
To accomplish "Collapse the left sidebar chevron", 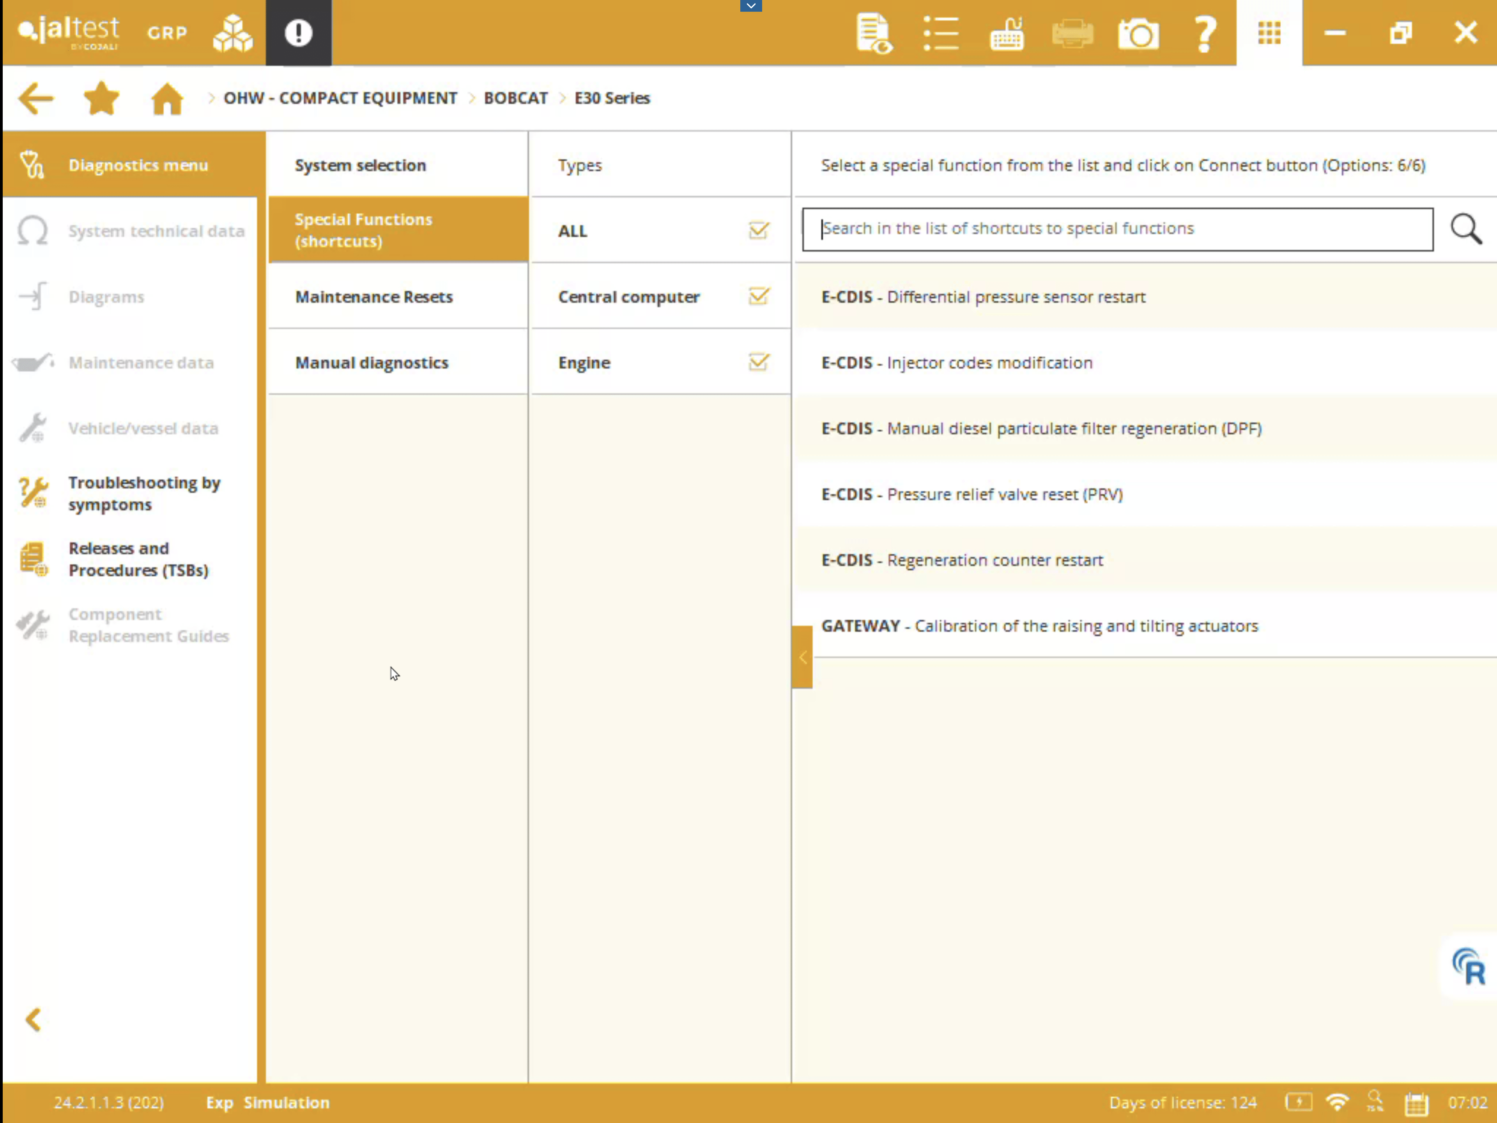I will click(32, 1019).
